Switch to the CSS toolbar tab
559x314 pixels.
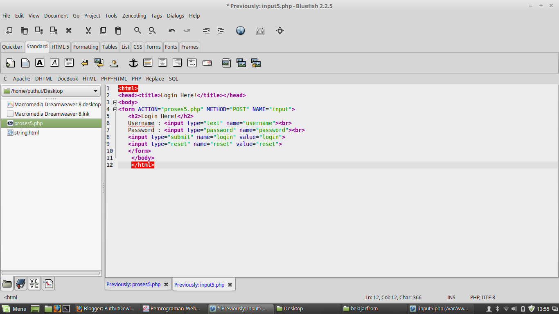tap(138, 47)
